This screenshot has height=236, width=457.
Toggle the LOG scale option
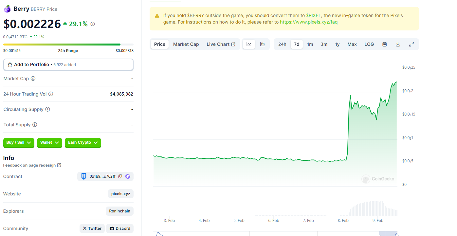pyautogui.click(x=369, y=44)
